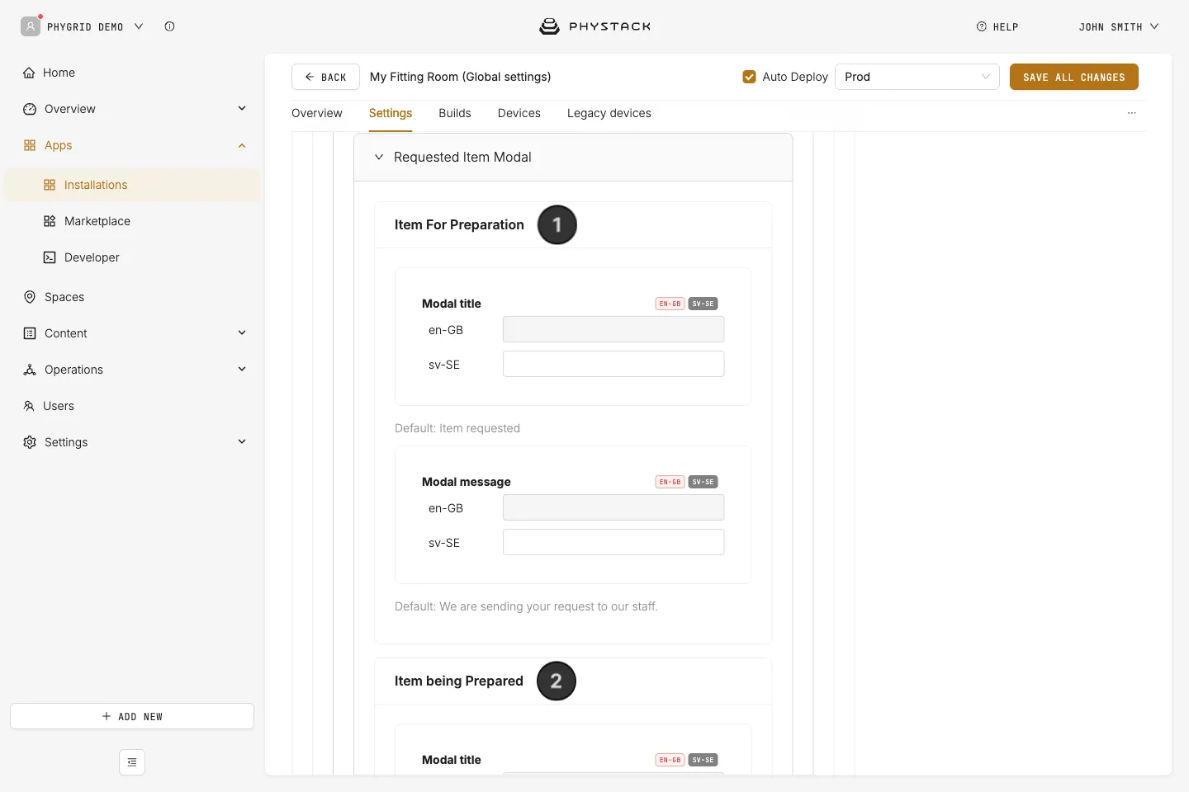1189x792 pixels.
Task: Select SV-SE language tag for Item For Preparation Modal title
Action: click(703, 304)
